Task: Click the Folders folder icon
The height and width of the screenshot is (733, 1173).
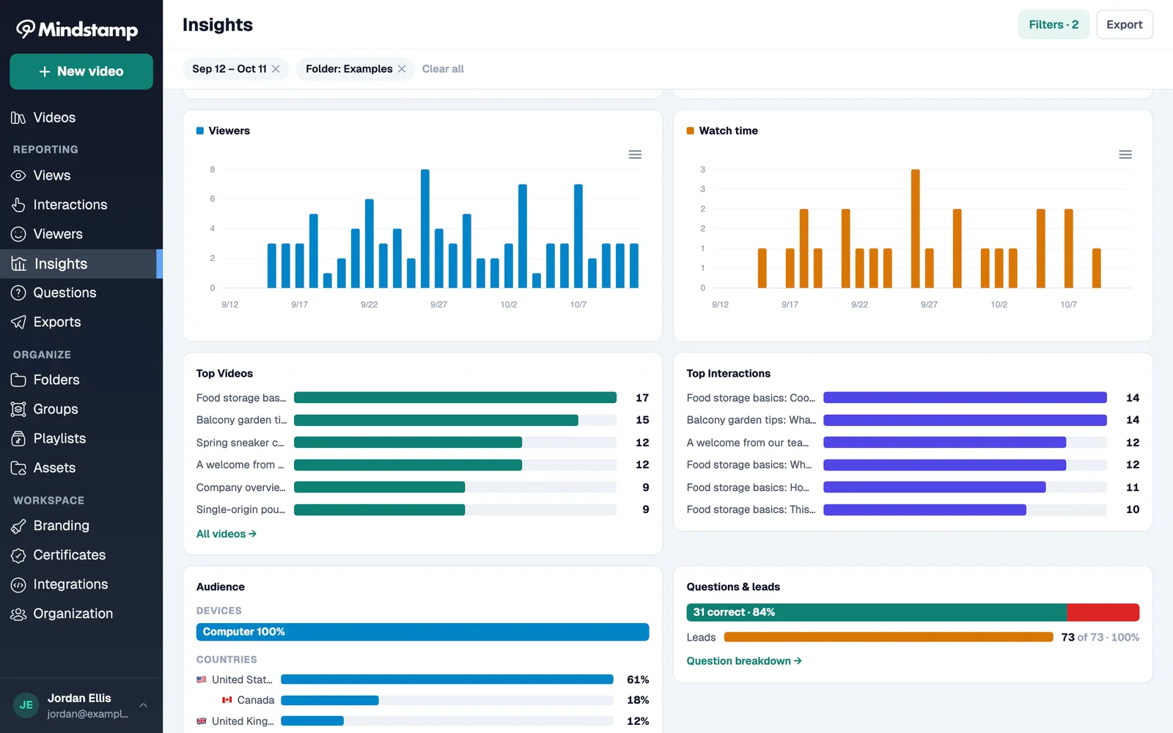Action: [18, 380]
